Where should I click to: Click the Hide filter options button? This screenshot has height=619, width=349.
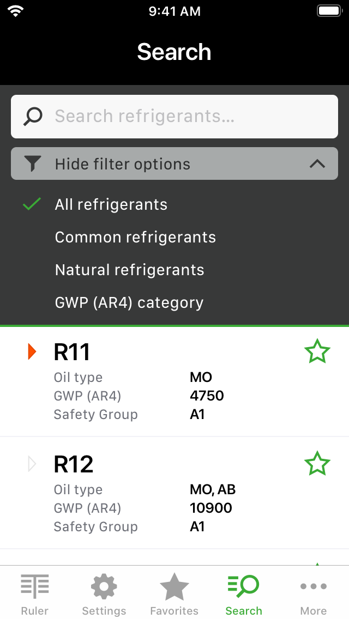[x=174, y=163]
